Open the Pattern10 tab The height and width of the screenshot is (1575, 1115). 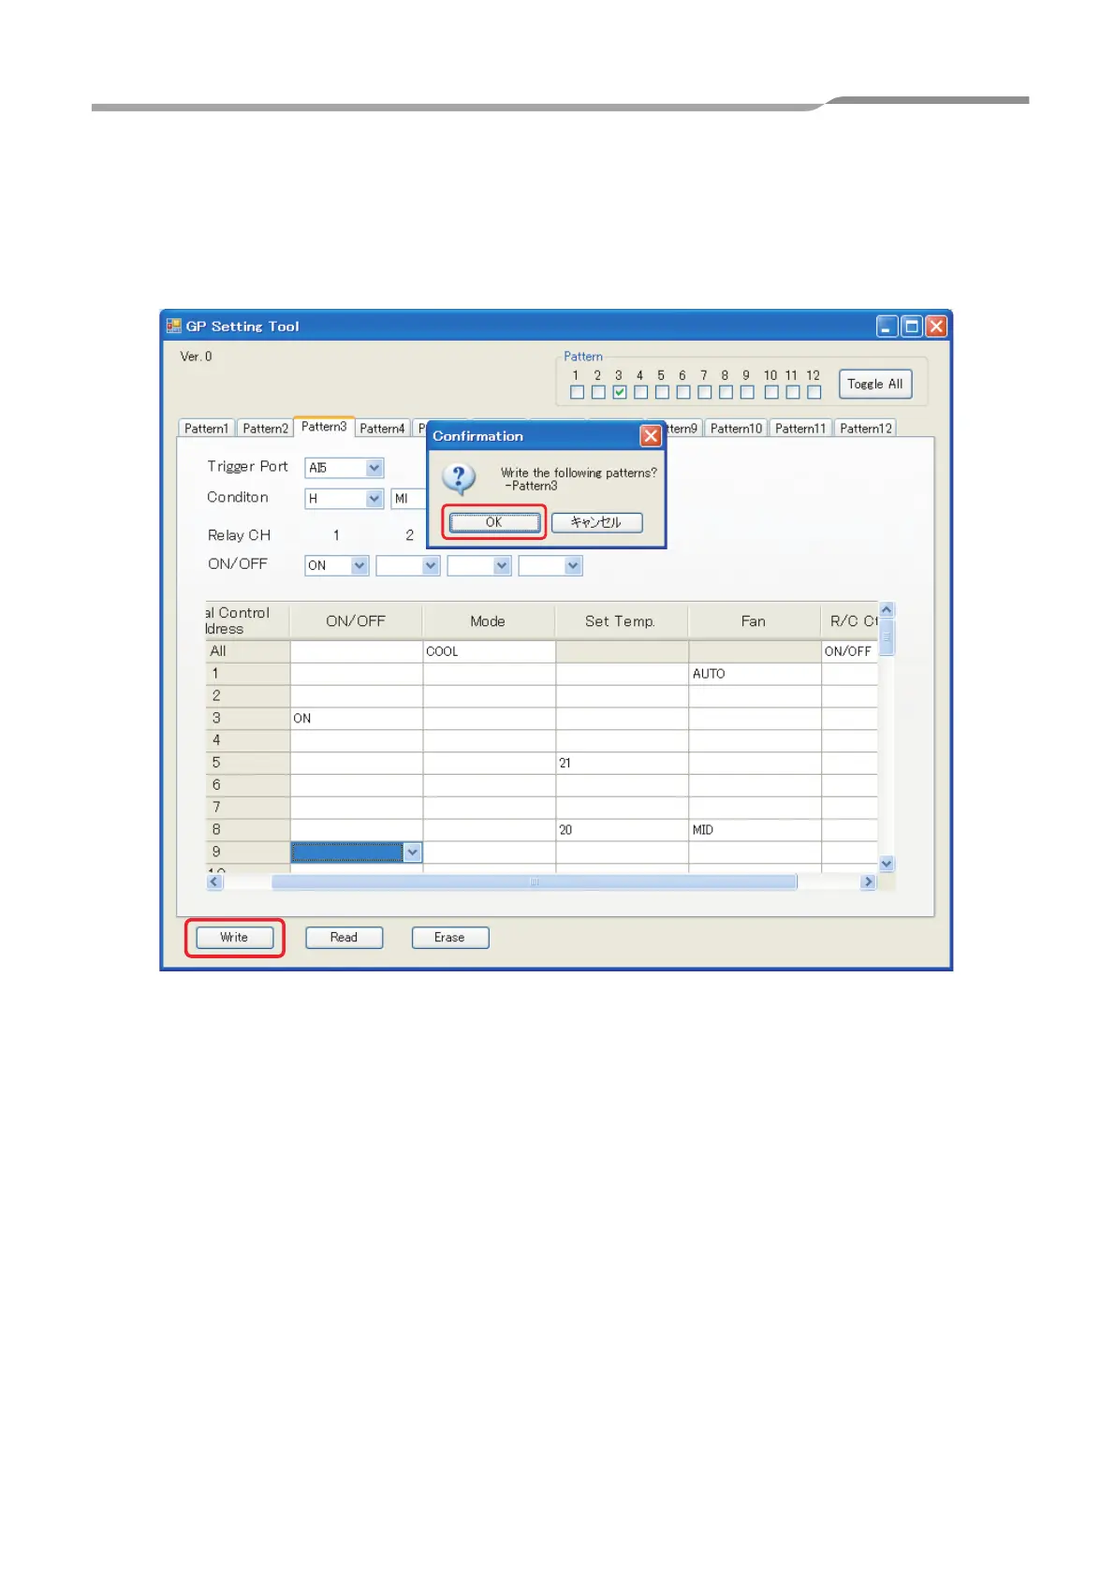coord(736,429)
